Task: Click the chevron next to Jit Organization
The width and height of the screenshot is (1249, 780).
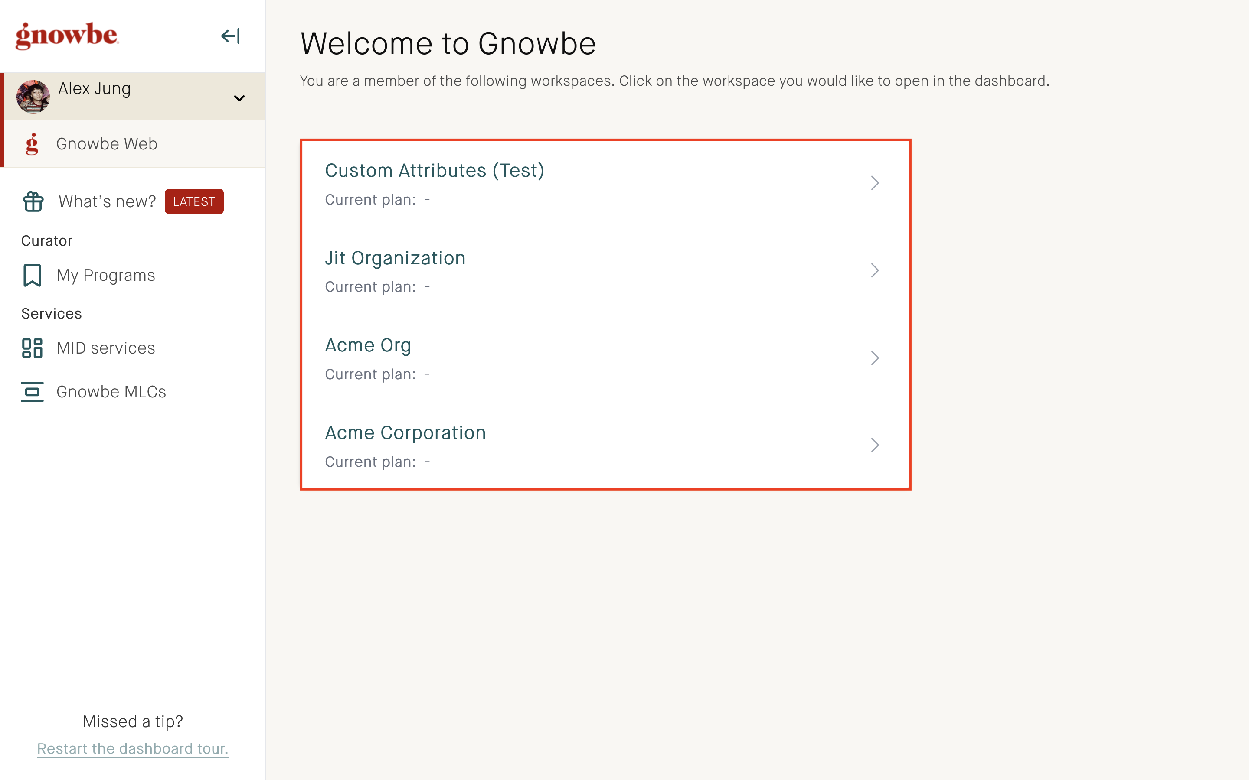Action: [874, 270]
